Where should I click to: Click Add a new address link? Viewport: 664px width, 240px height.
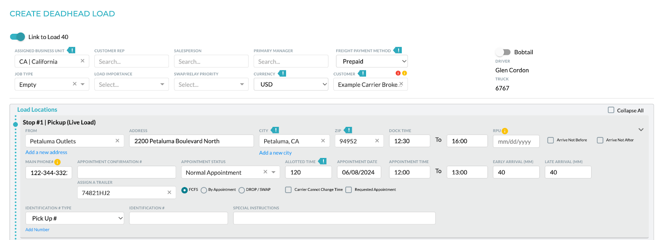(x=46, y=152)
